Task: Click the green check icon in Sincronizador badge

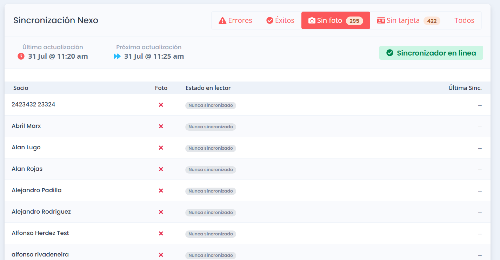Action: click(389, 53)
